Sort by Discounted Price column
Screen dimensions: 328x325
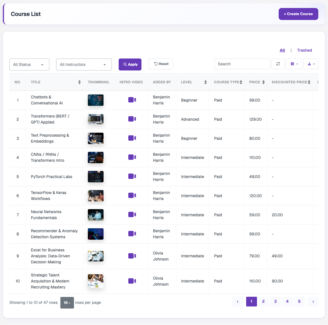tap(309, 82)
